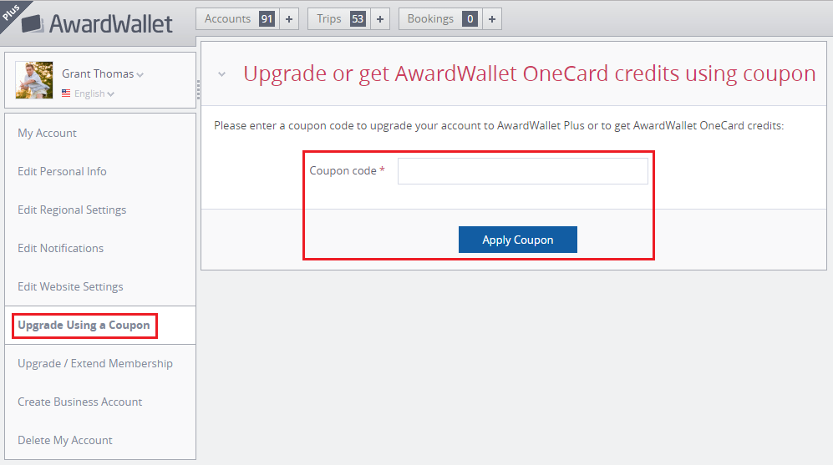Collapse the coupon section heading chevron
This screenshot has height=465, width=833.
(222, 74)
